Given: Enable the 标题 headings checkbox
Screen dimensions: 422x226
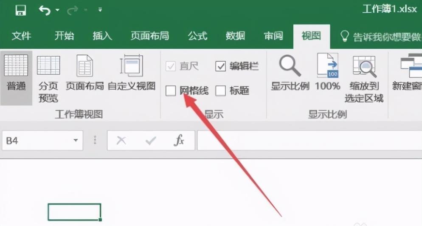Looking at the screenshot, I should [220, 91].
